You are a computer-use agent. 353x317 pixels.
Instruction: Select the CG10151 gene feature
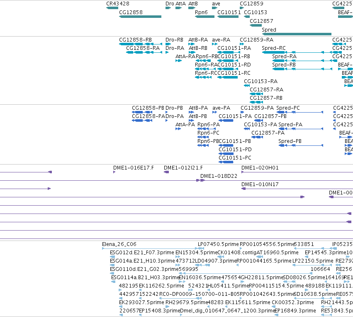tap(228, 17)
